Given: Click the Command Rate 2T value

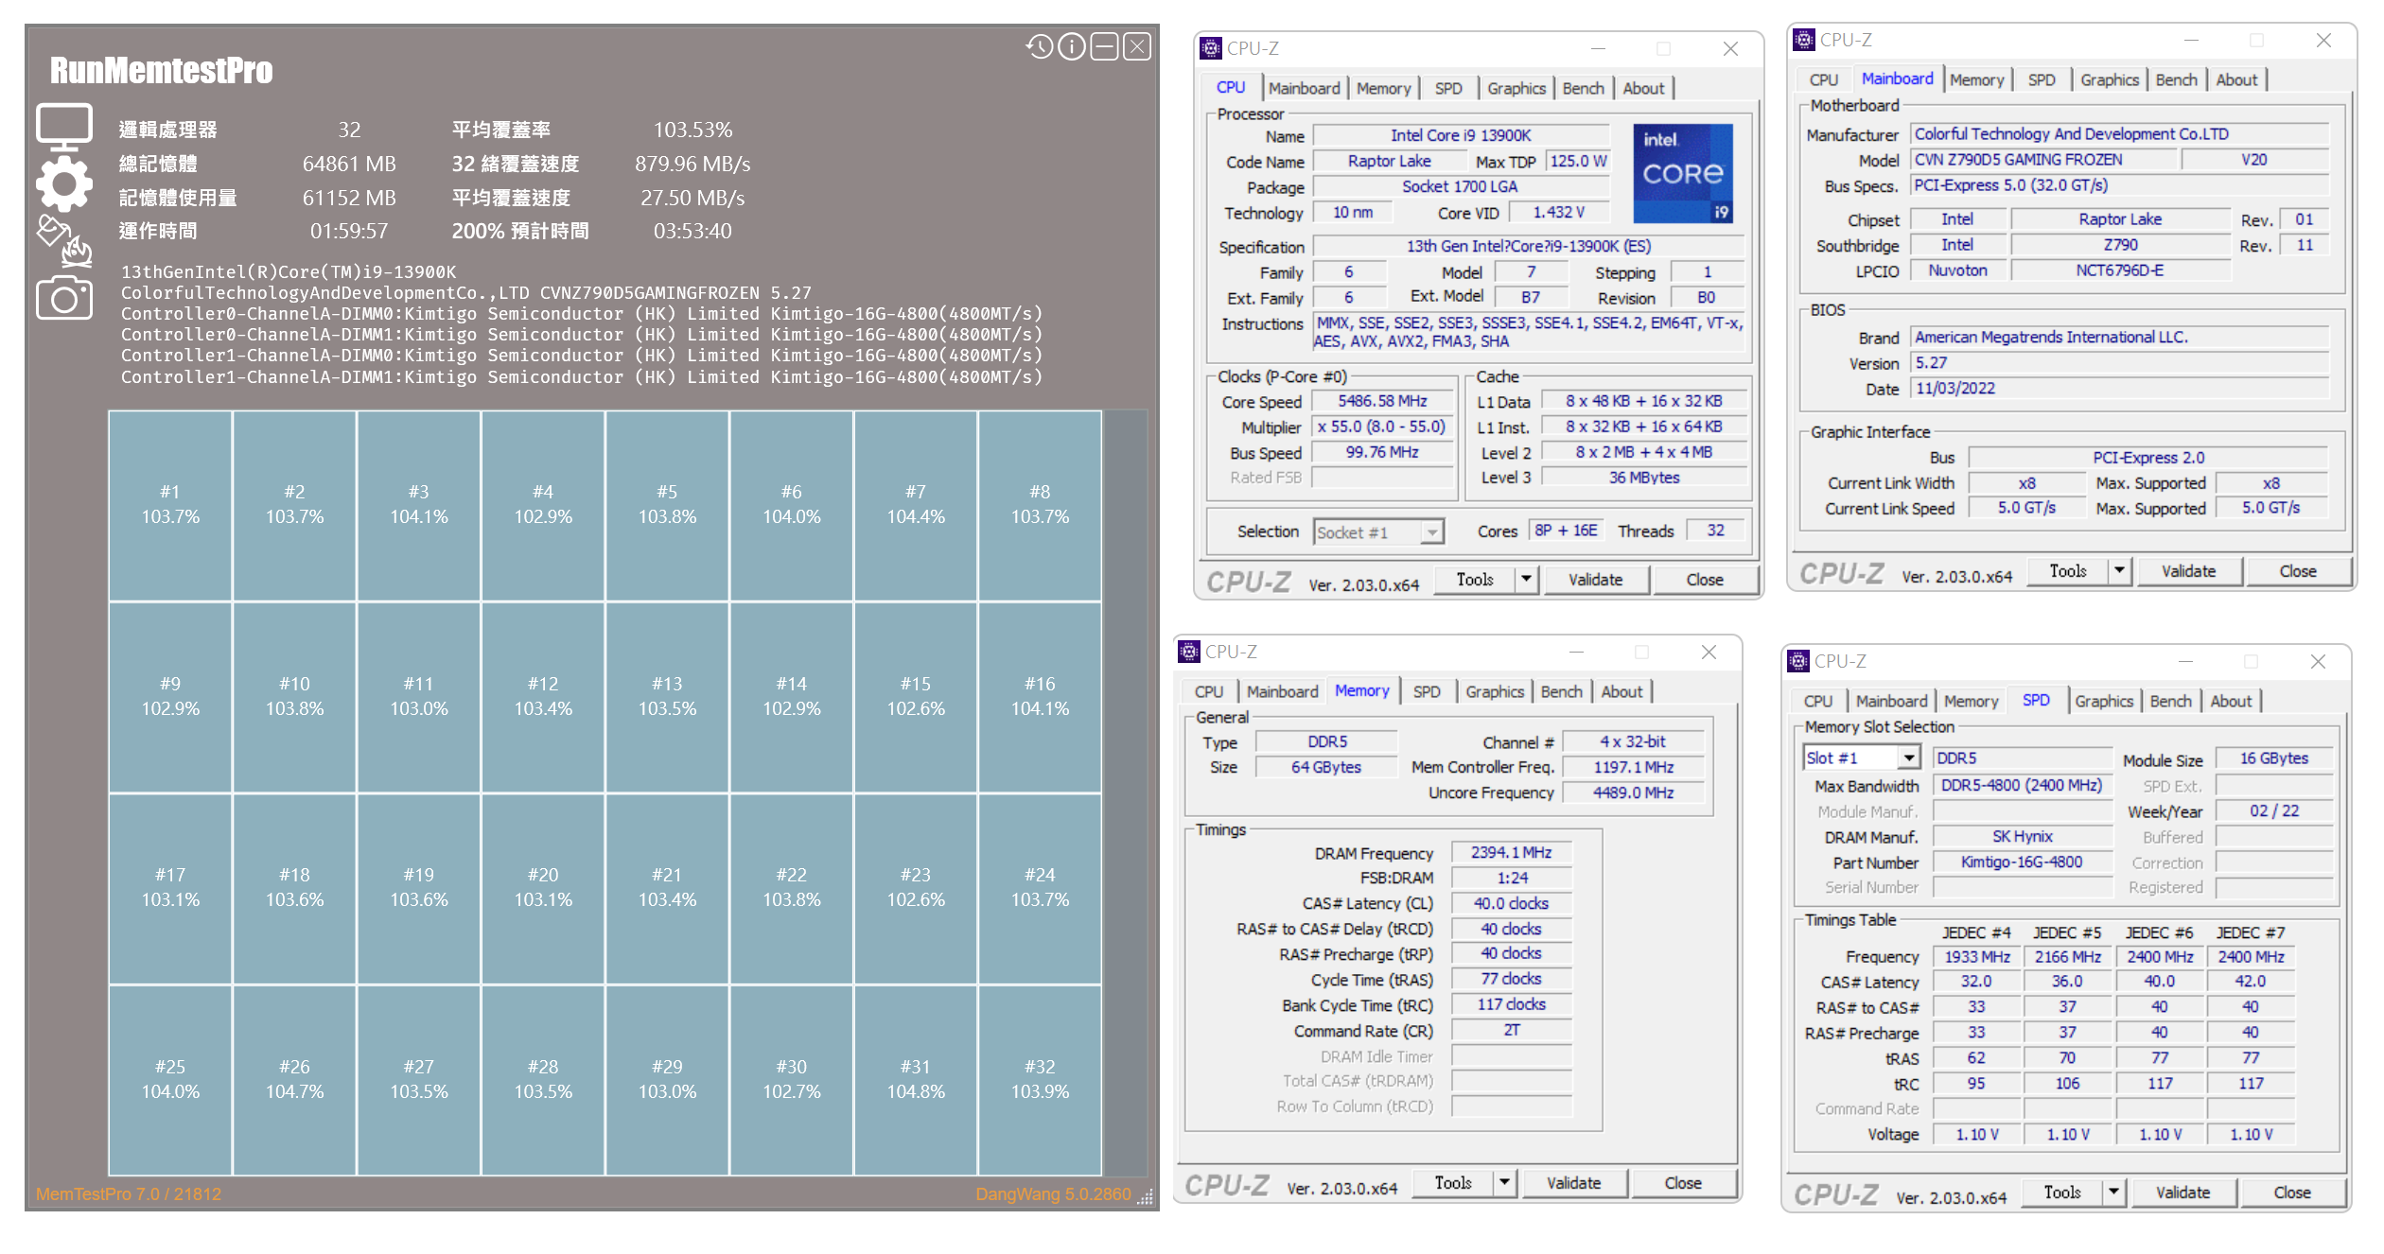Looking at the screenshot, I should click(x=1511, y=1031).
